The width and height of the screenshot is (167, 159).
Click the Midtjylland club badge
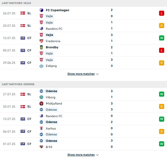coord(41,103)
